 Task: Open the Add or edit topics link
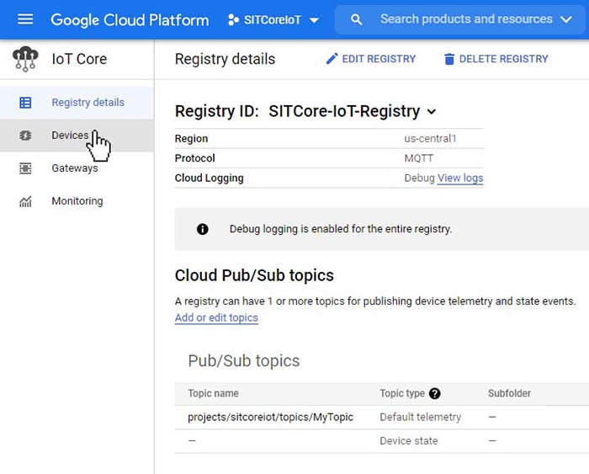pos(216,317)
